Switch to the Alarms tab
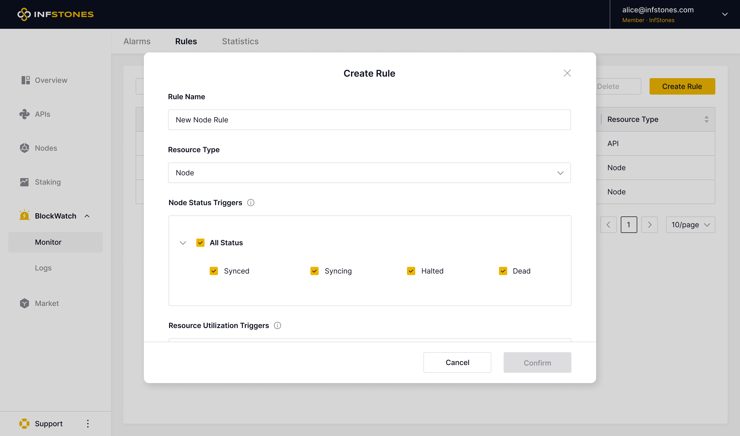Viewport: 740px width, 436px height. pos(137,41)
